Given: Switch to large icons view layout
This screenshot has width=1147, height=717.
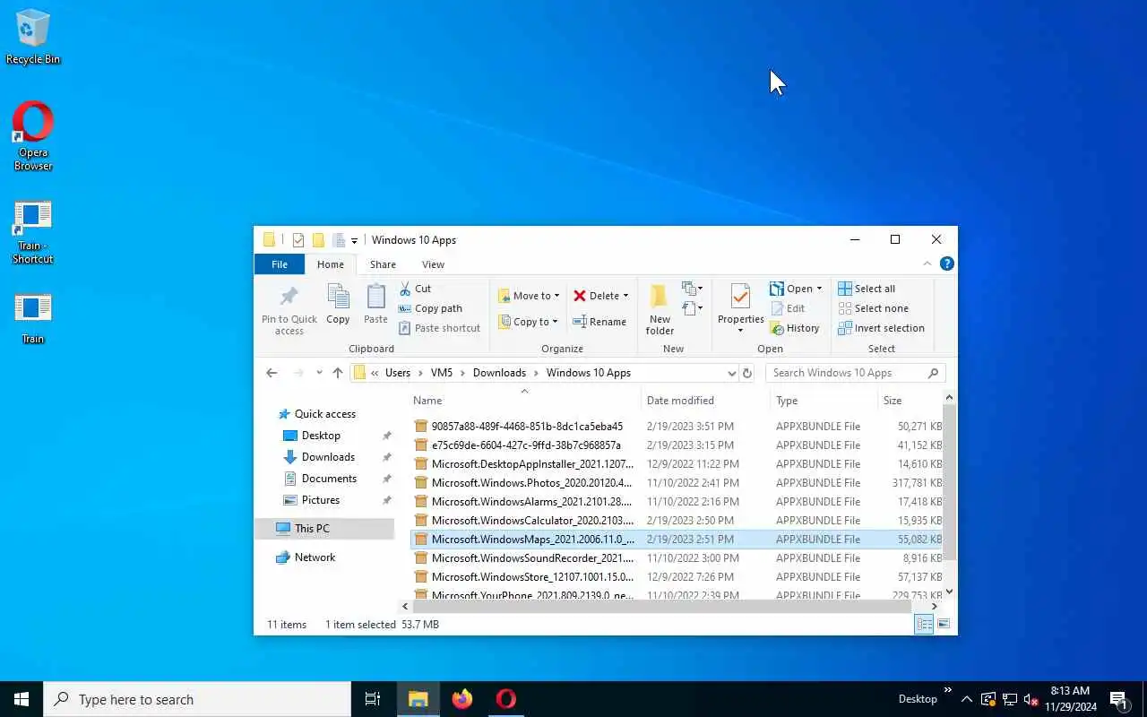Looking at the screenshot, I should [x=943, y=624].
